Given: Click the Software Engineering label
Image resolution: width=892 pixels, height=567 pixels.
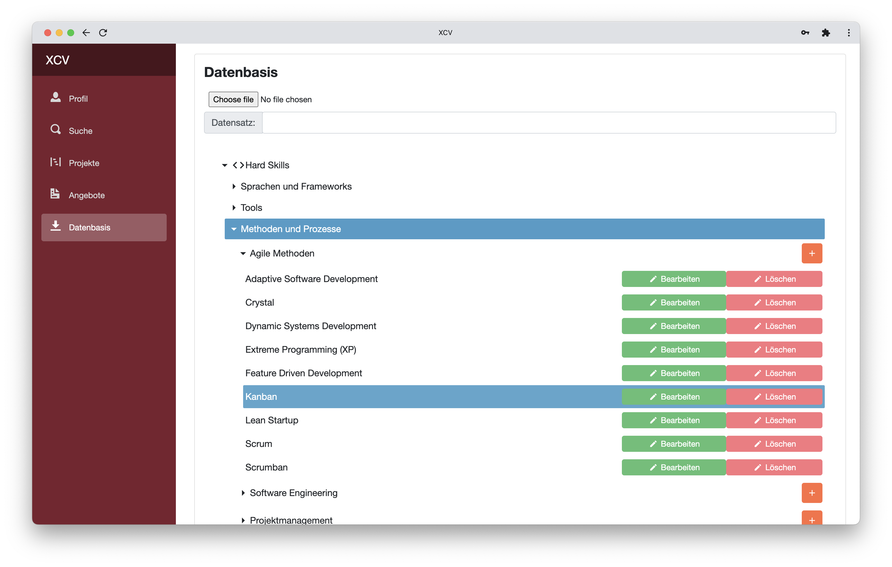Looking at the screenshot, I should pyautogui.click(x=293, y=493).
